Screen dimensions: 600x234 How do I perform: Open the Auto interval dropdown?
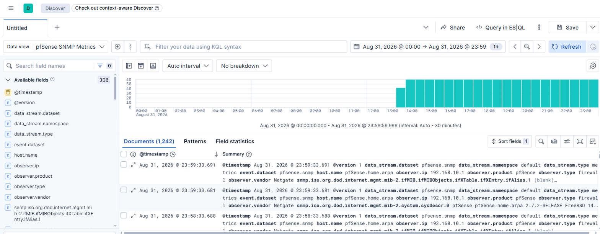188,66
